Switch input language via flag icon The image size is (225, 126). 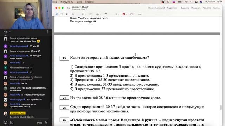174,2
